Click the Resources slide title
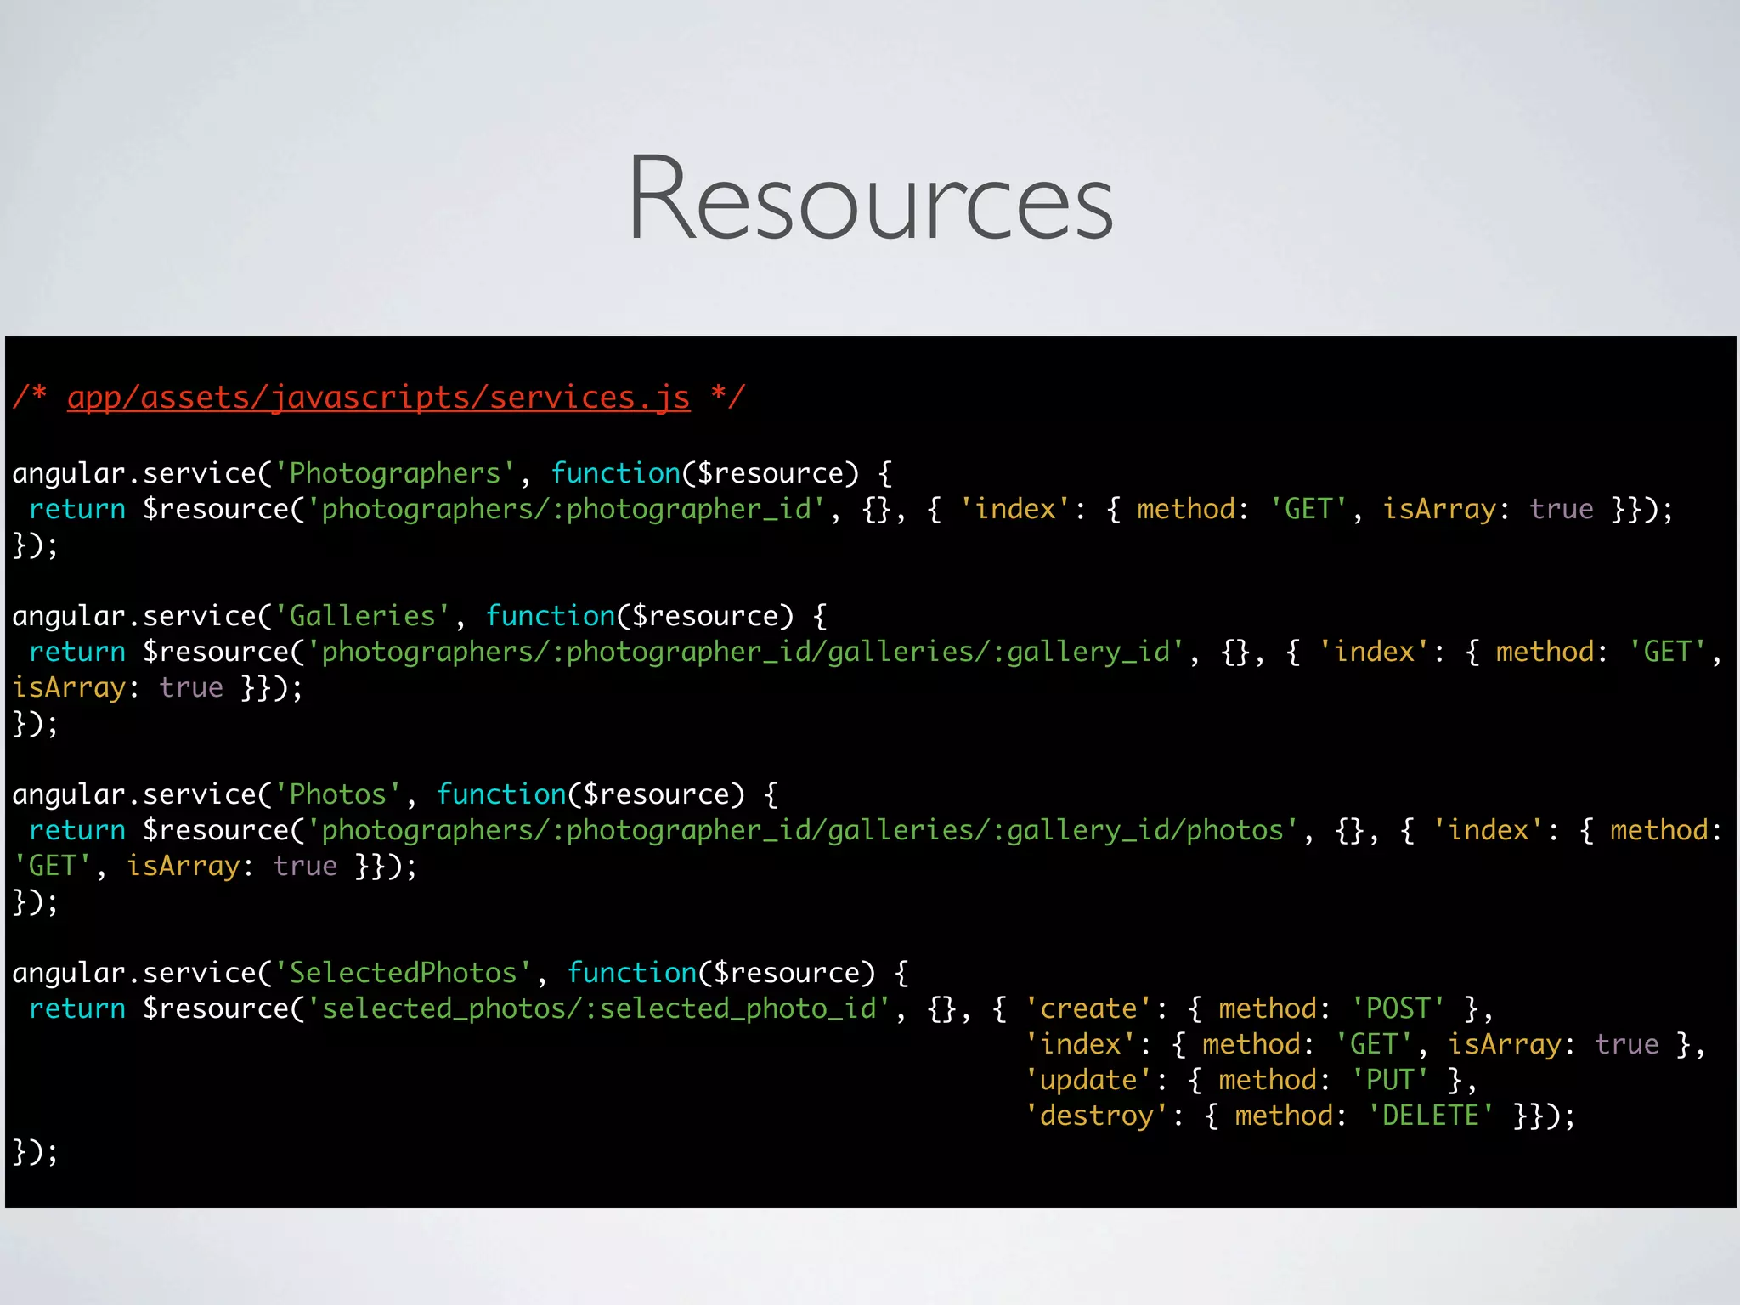This screenshot has width=1740, height=1305. pos(870,198)
